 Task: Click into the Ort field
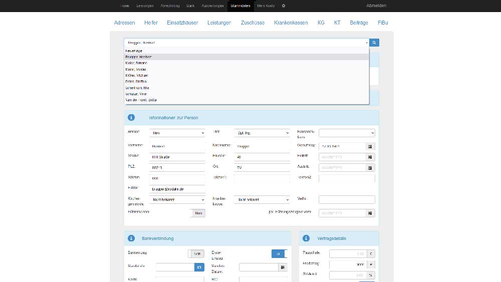coord(262,168)
